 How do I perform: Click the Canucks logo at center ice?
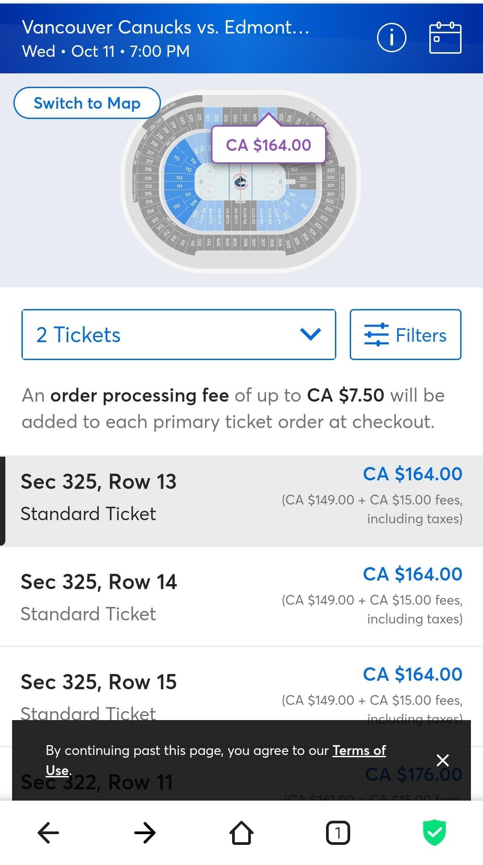click(x=240, y=182)
